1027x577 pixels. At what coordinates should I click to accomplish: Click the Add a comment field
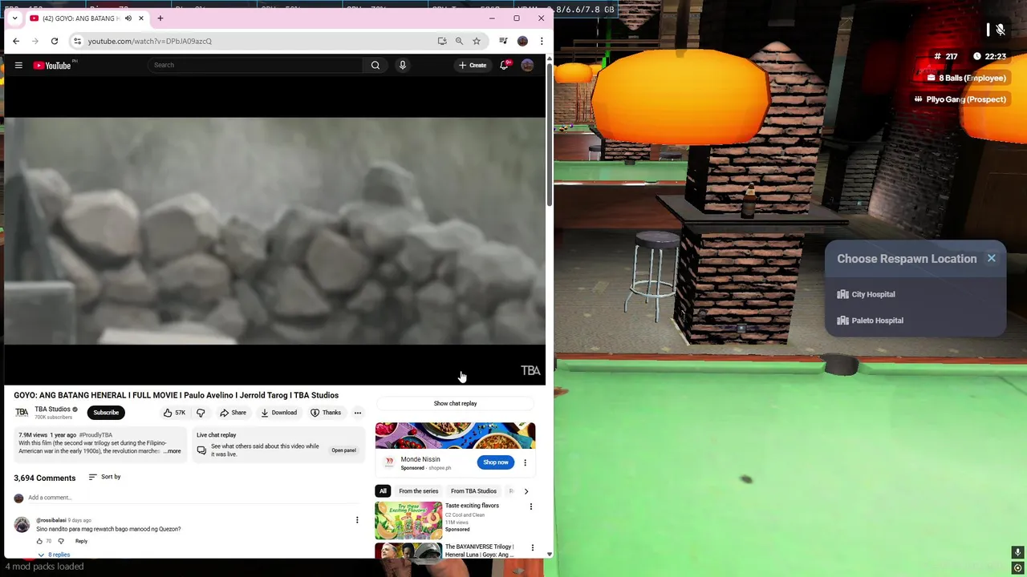(x=193, y=498)
